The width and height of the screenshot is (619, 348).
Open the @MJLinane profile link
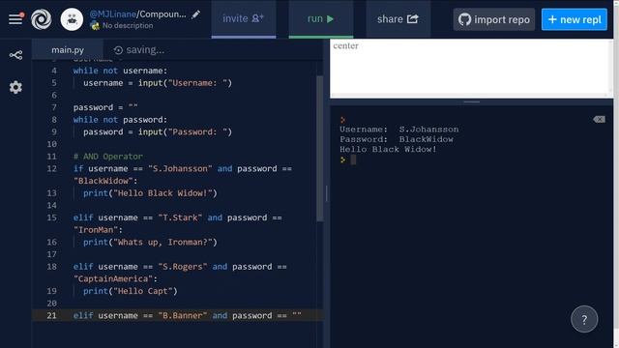click(x=112, y=14)
